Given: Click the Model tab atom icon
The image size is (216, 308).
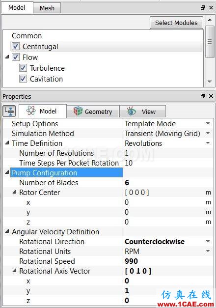Looking at the screenshot, I should [31, 111].
